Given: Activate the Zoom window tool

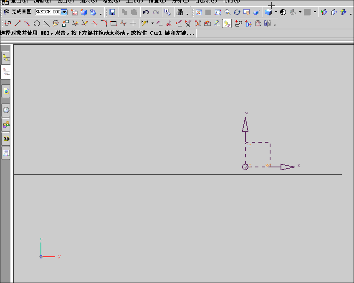Looking at the screenshot, I should click(x=217, y=12).
